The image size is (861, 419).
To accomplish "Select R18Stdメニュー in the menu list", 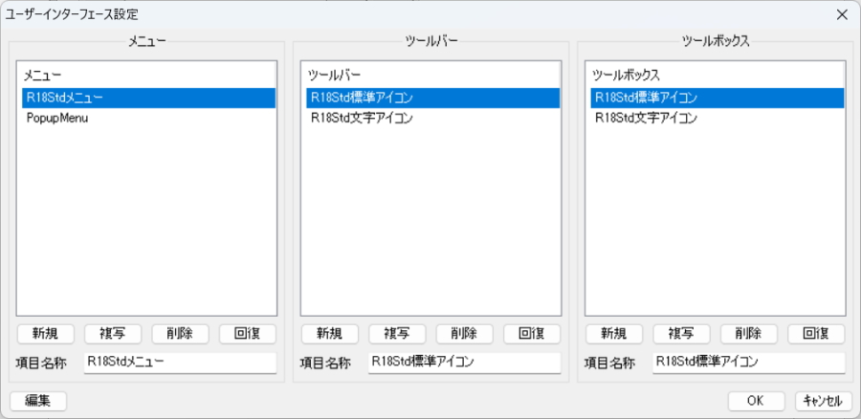I will pos(65,98).
